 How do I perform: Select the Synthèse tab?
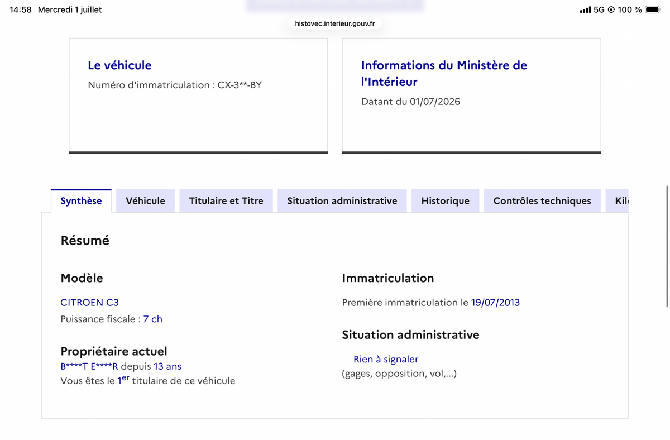click(x=81, y=201)
